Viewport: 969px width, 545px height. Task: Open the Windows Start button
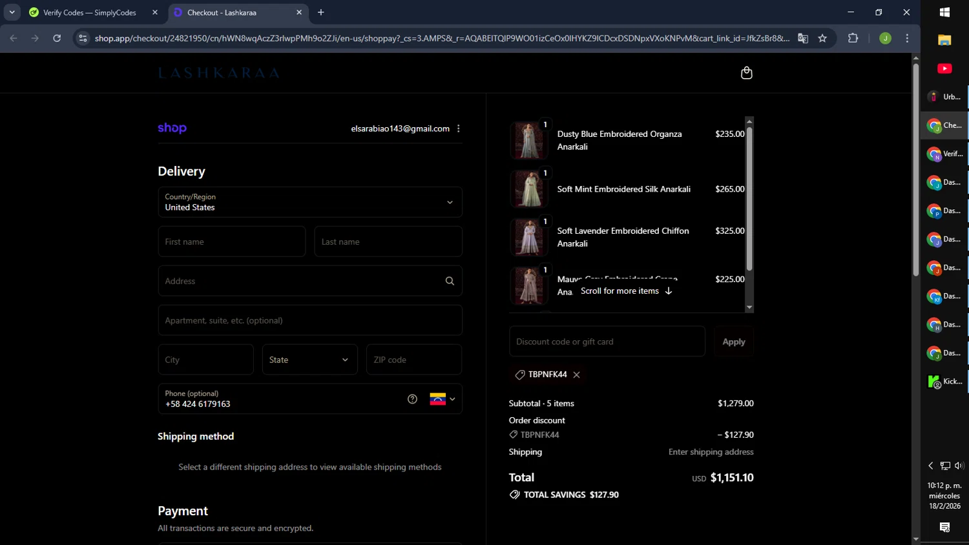944,12
